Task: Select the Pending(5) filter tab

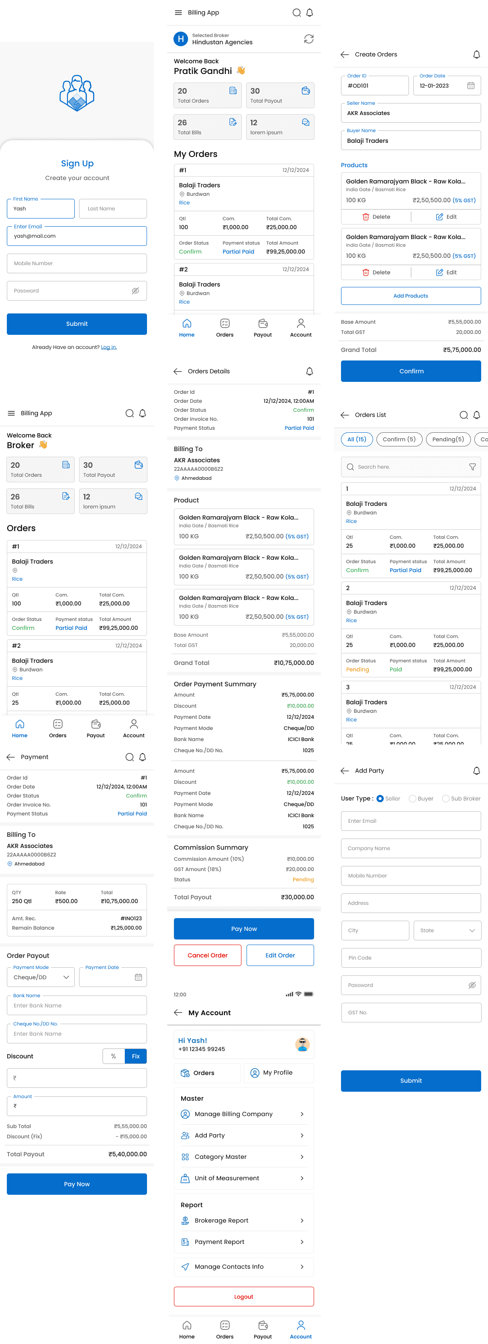Action: pos(448,439)
